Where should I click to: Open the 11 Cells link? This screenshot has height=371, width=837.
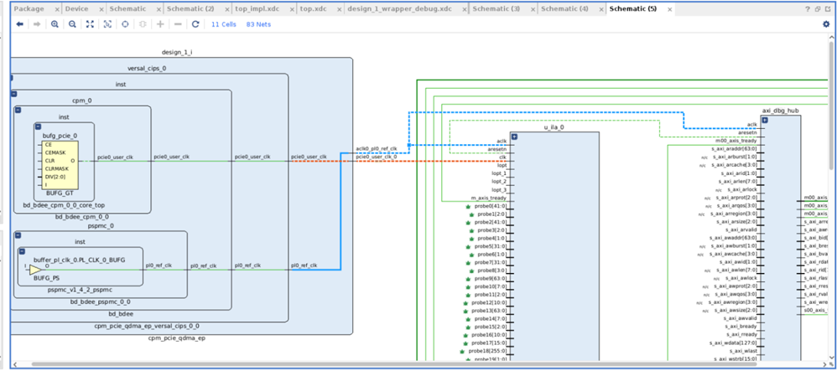click(223, 24)
